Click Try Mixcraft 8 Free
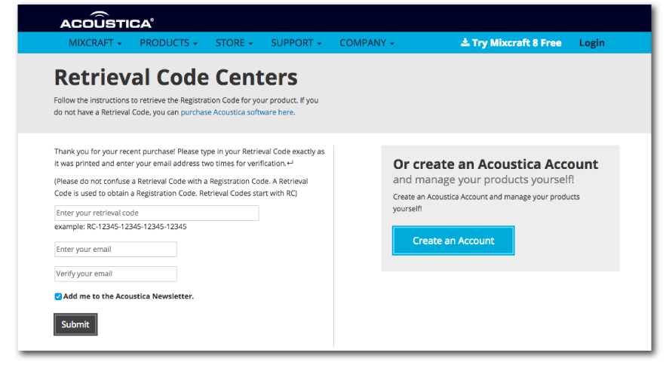Viewport: 666px width, 365px height. pos(511,43)
